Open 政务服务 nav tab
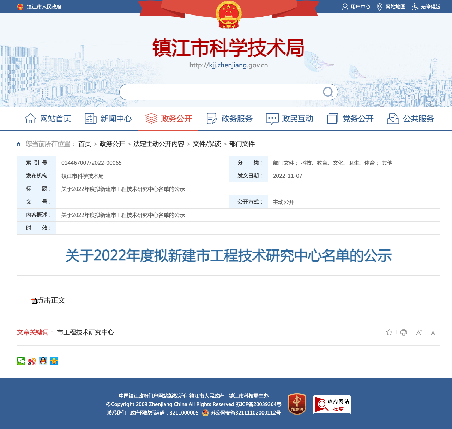 point(229,119)
